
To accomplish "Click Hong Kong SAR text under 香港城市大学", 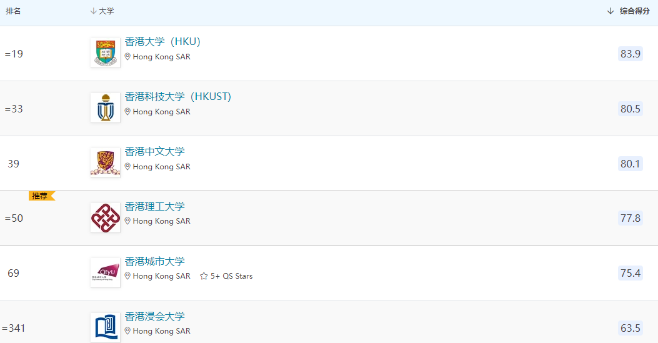I will click(162, 276).
